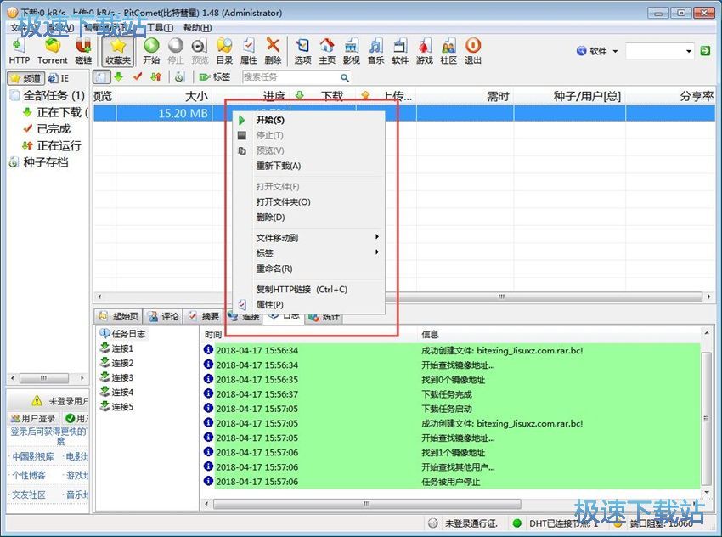This screenshot has width=722, height=537.
Task: Go to 主页 home page icon
Action: pyautogui.click(x=327, y=51)
